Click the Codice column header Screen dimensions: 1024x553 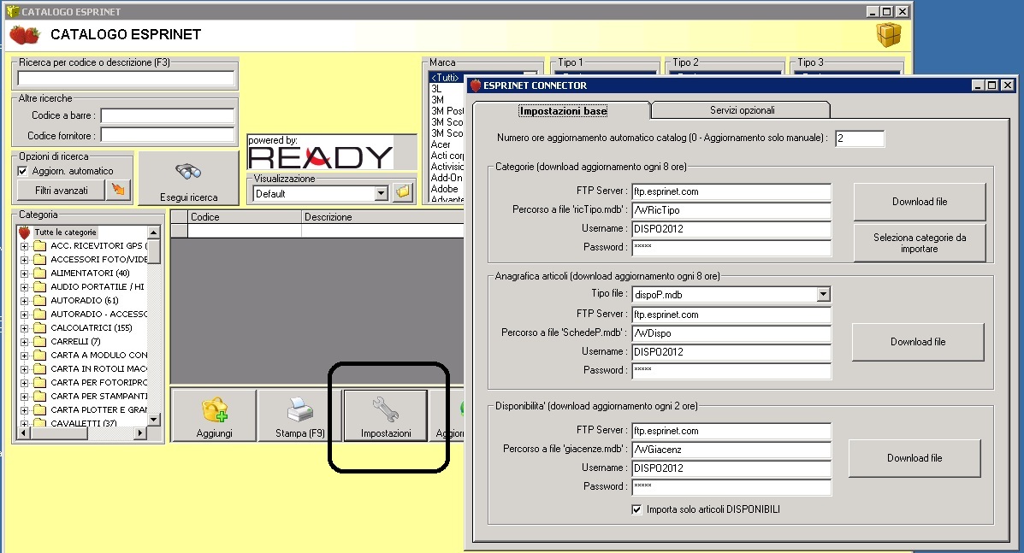(x=245, y=216)
